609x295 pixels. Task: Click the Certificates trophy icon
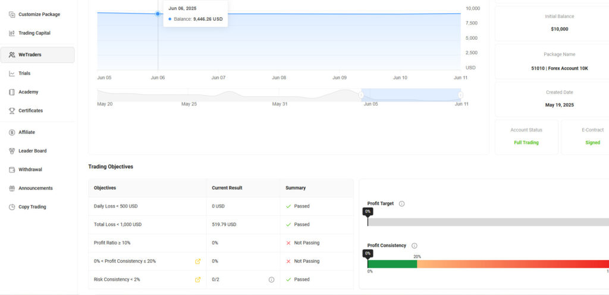12,111
